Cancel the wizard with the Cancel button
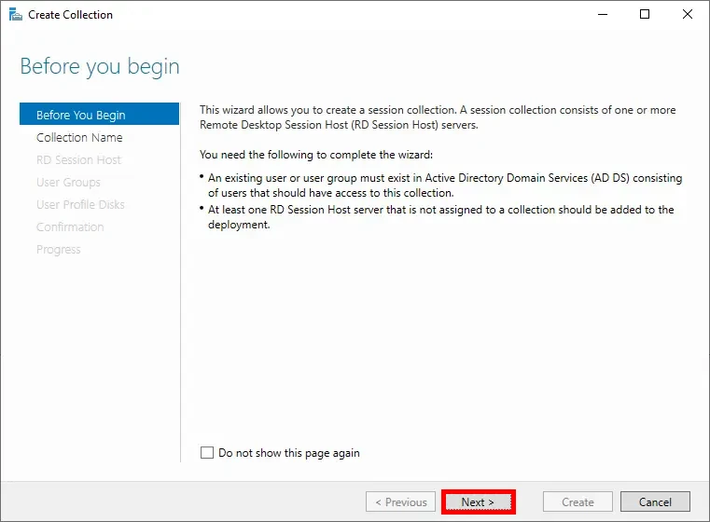Image resolution: width=710 pixels, height=522 pixels. [x=655, y=502]
